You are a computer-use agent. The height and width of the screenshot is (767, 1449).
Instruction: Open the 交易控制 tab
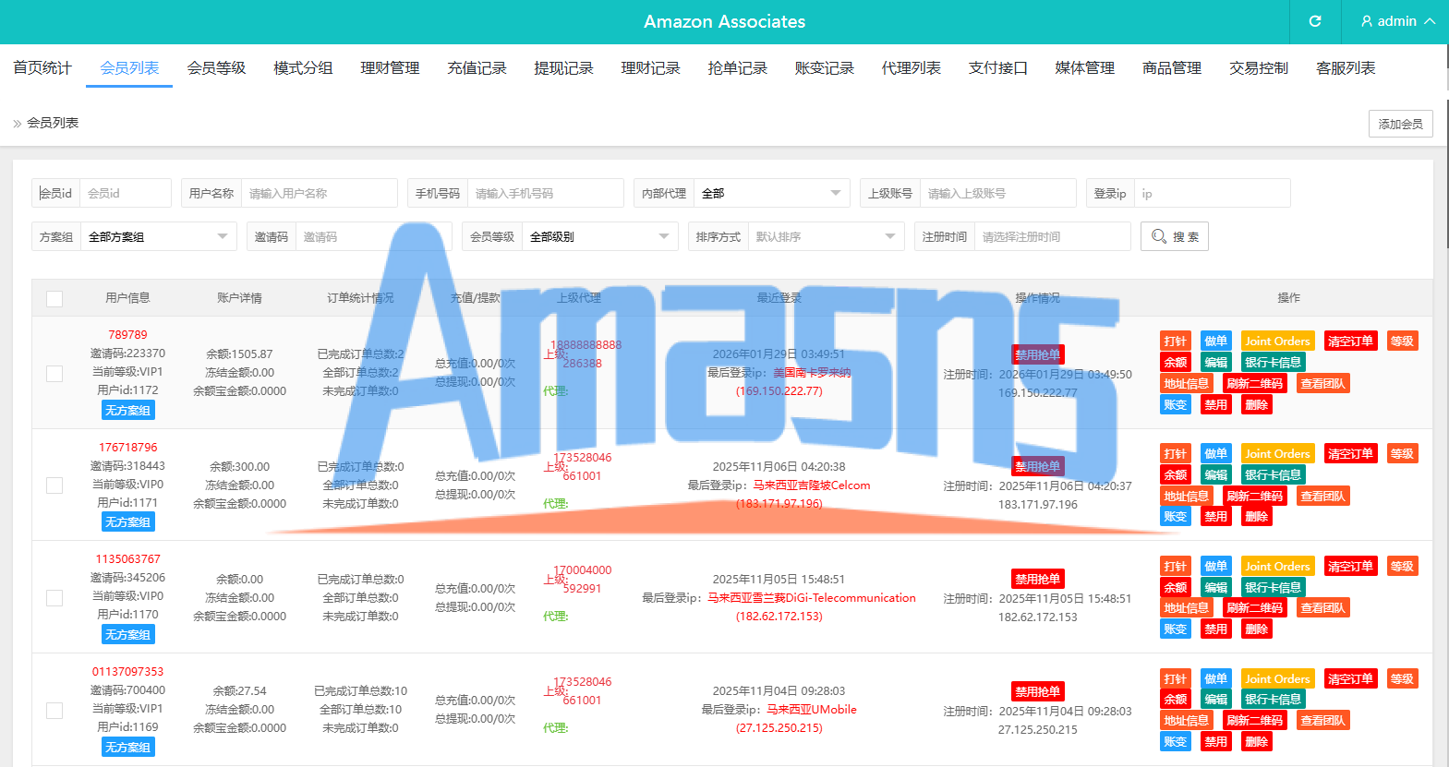click(1258, 67)
